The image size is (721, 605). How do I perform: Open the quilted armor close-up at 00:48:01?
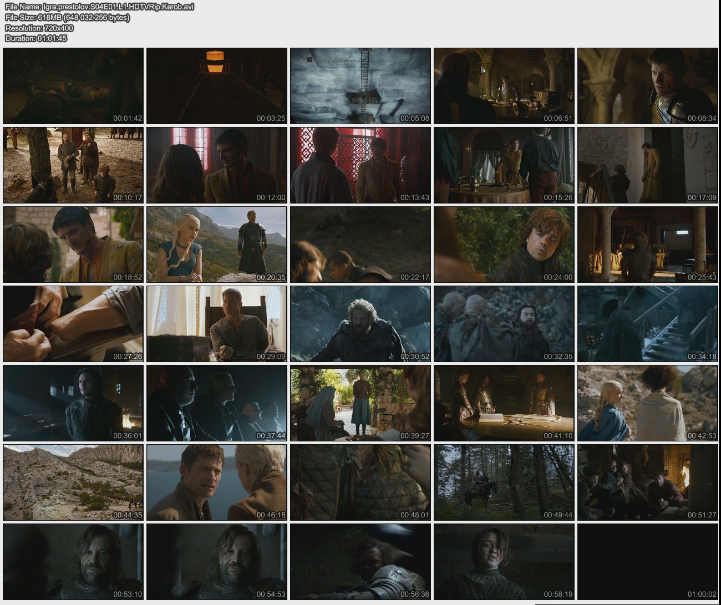(360, 482)
